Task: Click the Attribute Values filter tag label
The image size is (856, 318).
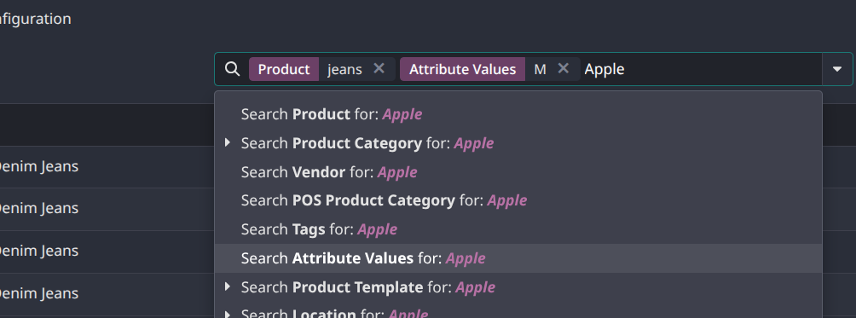Action: pyautogui.click(x=462, y=69)
